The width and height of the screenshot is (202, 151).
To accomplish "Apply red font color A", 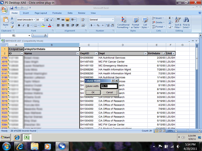I will 50,25.
